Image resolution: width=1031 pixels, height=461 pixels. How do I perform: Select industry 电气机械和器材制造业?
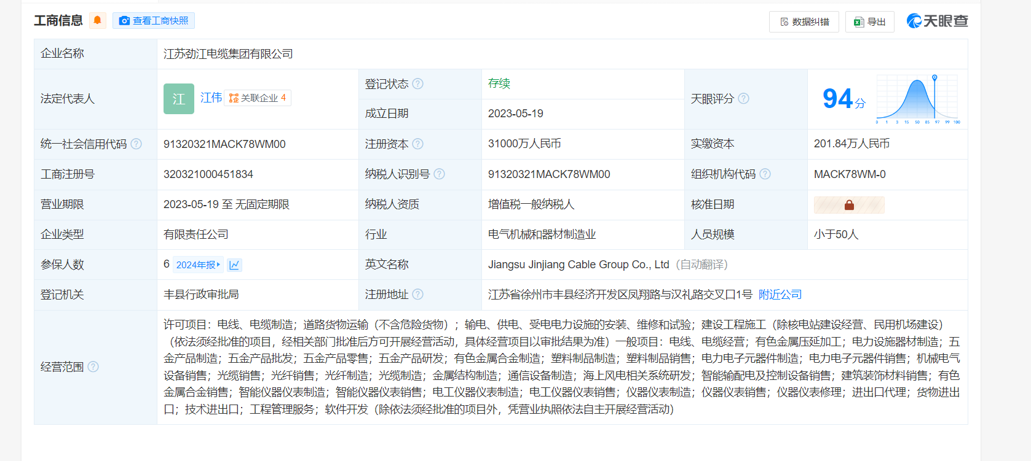(x=542, y=234)
